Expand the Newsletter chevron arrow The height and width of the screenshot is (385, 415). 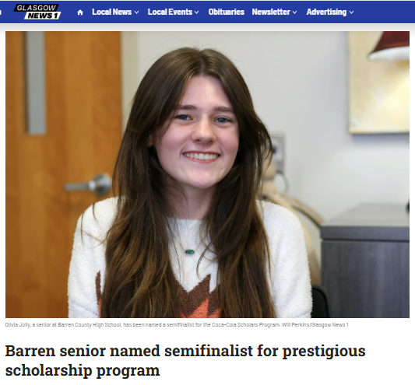point(294,12)
